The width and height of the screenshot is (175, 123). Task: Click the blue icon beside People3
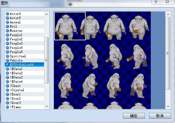point(7,43)
